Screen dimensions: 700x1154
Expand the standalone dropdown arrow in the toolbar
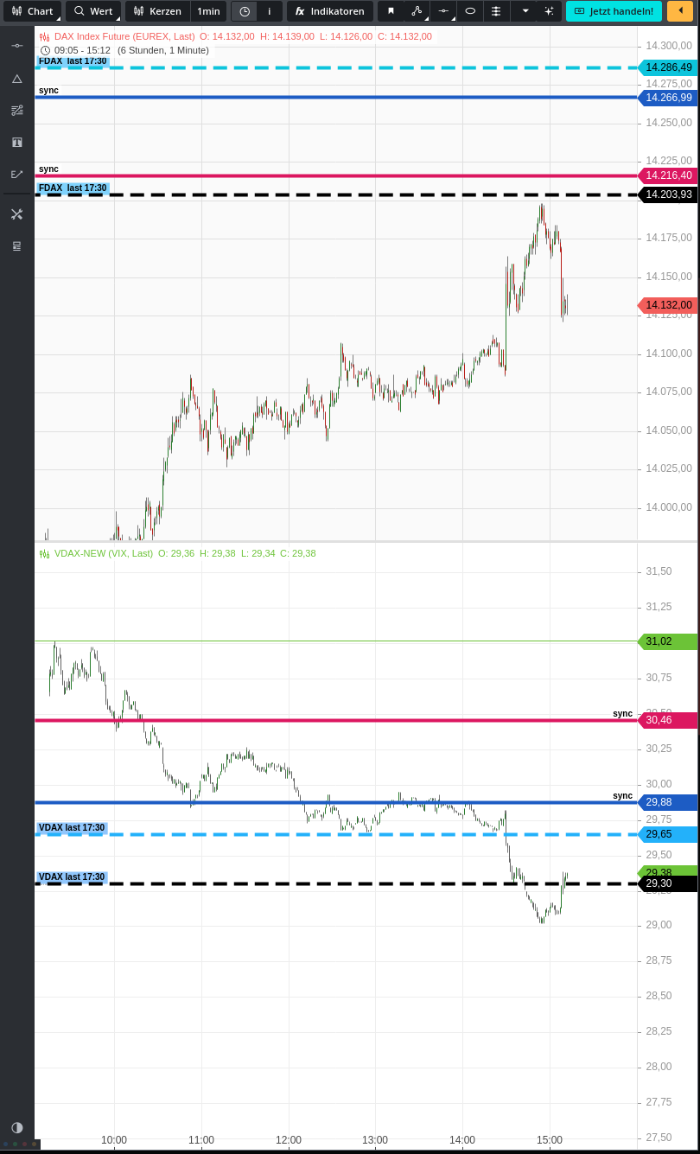(525, 11)
